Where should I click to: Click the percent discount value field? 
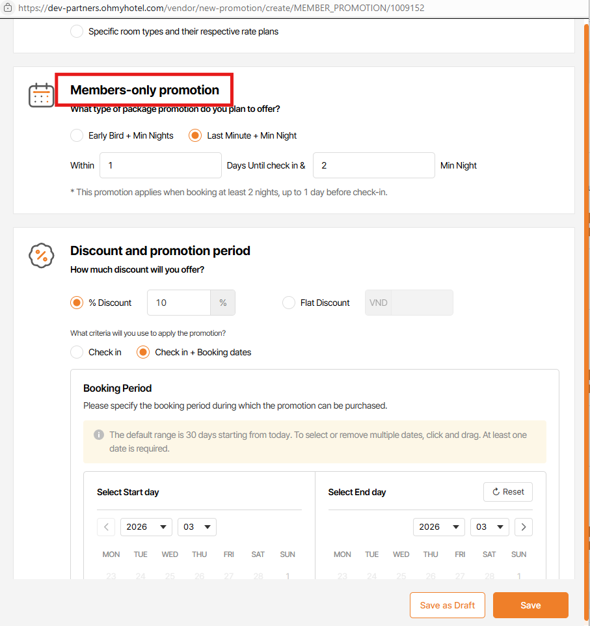pos(179,303)
